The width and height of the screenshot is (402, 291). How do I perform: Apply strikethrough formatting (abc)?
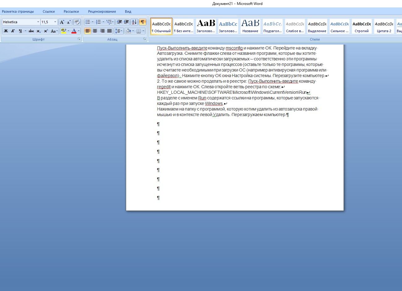31,31
